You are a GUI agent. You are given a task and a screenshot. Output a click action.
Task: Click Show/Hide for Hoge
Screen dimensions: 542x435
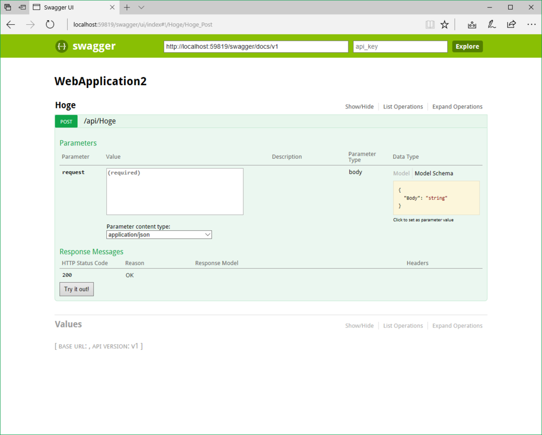pyautogui.click(x=359, y=107)
